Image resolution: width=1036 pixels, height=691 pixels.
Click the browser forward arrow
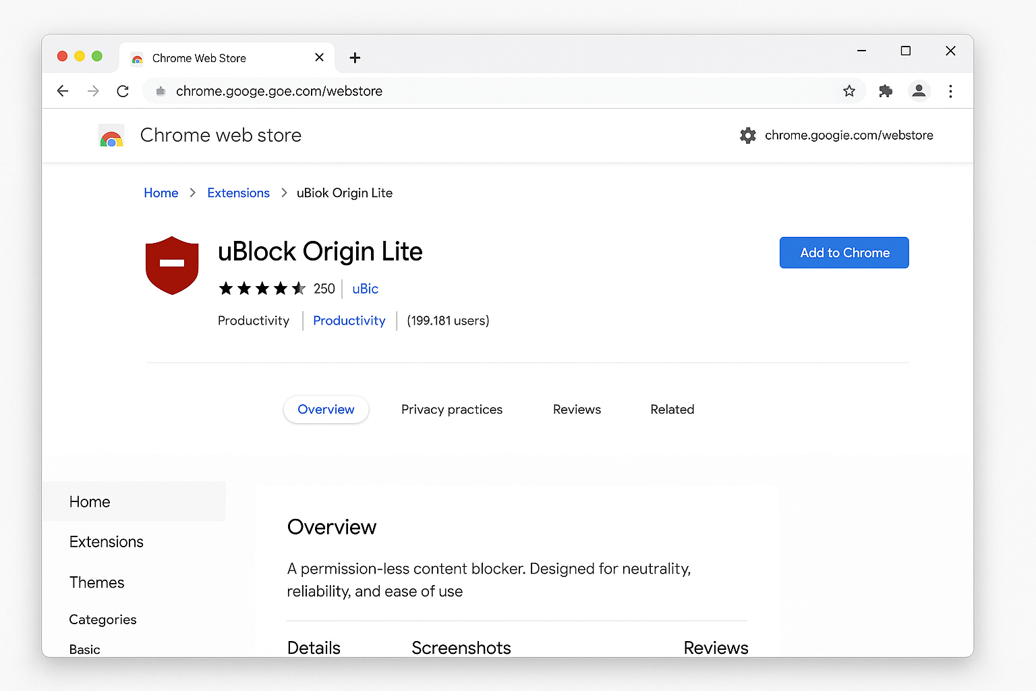[93, 91]
